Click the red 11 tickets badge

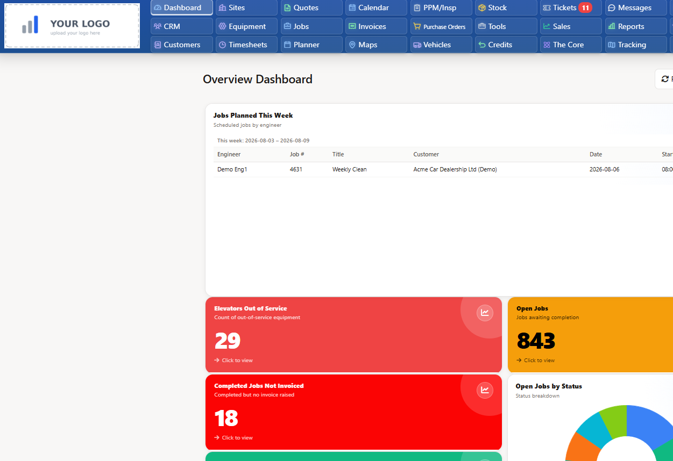585,8
